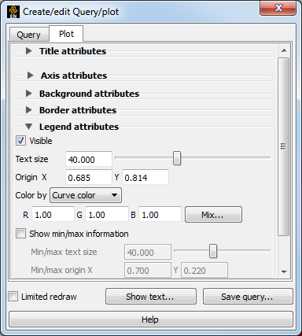
Task: Click the EnSight application icon in title bar
Action: point(13,12)
